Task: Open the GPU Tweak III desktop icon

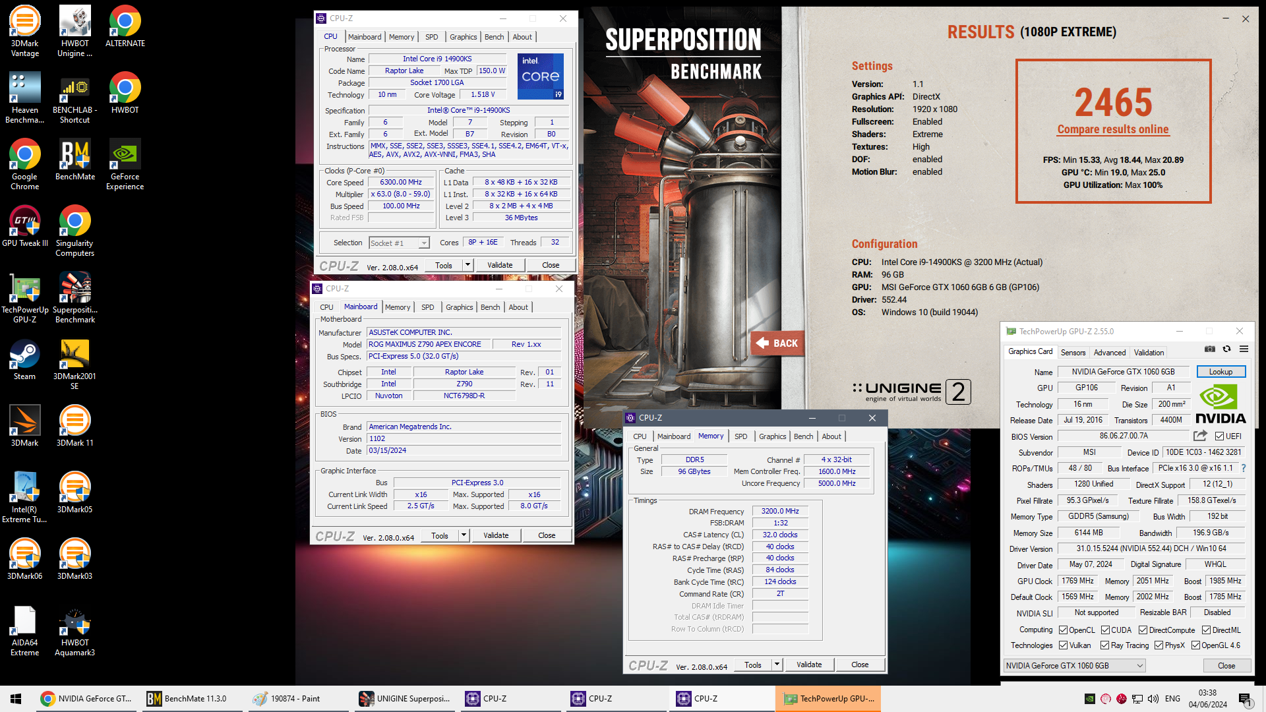Action: [x=24, y=226]
